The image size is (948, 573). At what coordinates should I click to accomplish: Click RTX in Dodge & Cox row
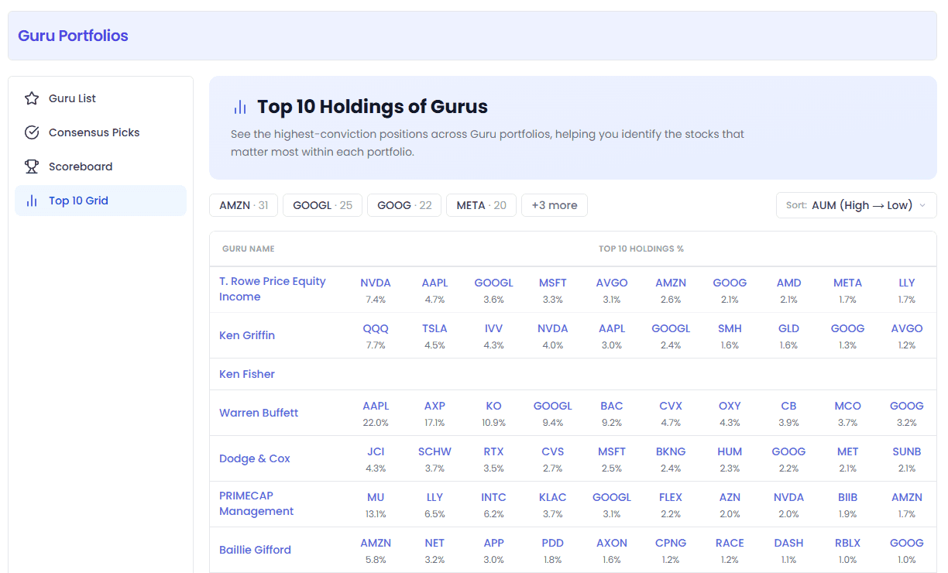tap(493, 451)
